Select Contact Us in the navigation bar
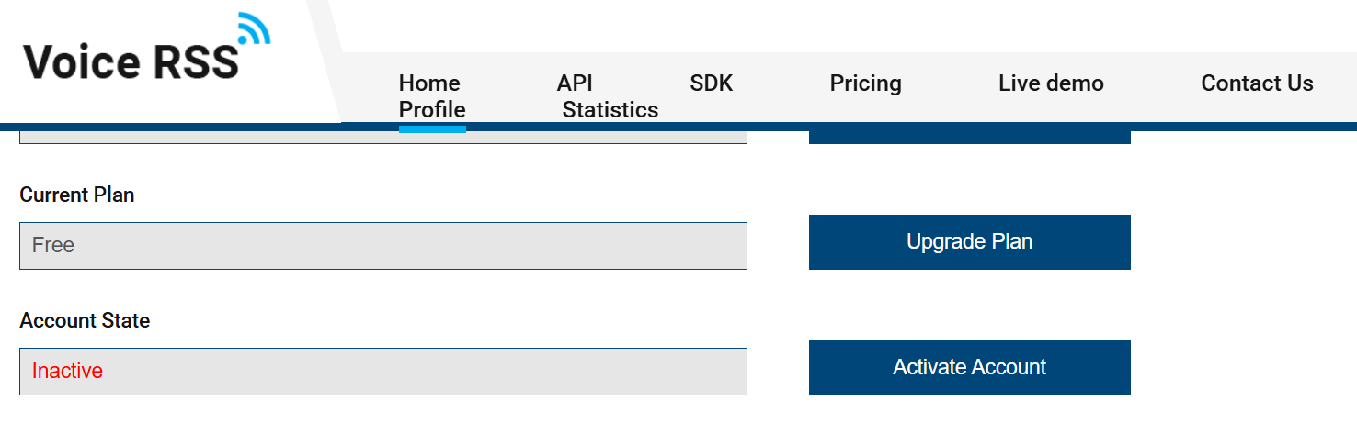 coord(1257,83)
